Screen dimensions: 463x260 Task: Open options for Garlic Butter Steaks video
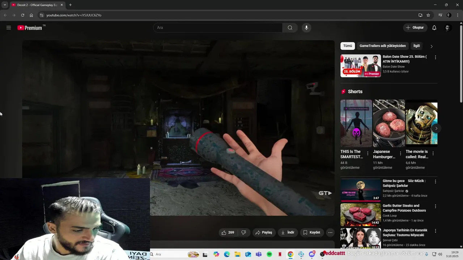[x=436, y=206]
